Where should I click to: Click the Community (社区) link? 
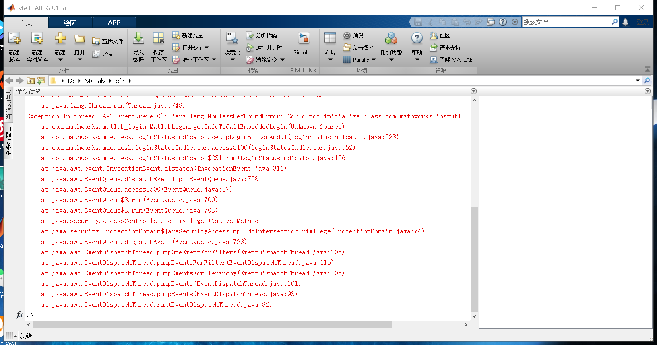[440, 35]
